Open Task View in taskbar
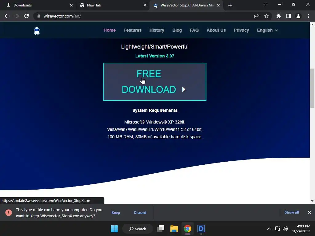Screen dimensions: 315x236 [x=161, y=229]
